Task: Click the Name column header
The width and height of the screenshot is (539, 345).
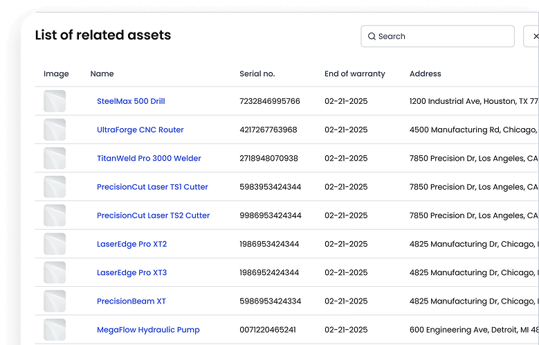Action: 102,73
